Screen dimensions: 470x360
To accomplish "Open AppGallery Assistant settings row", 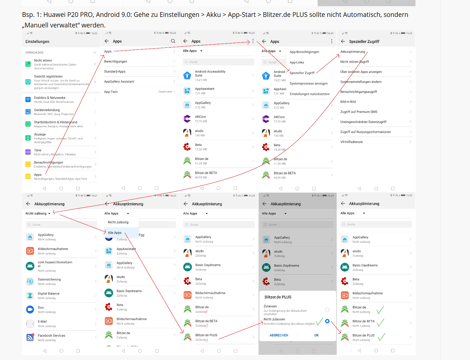I will (x=140, y=81).
